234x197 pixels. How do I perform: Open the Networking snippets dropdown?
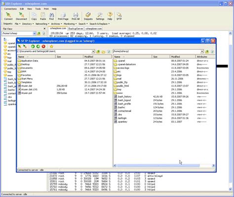pyautogui.click(x=42, y=24)
